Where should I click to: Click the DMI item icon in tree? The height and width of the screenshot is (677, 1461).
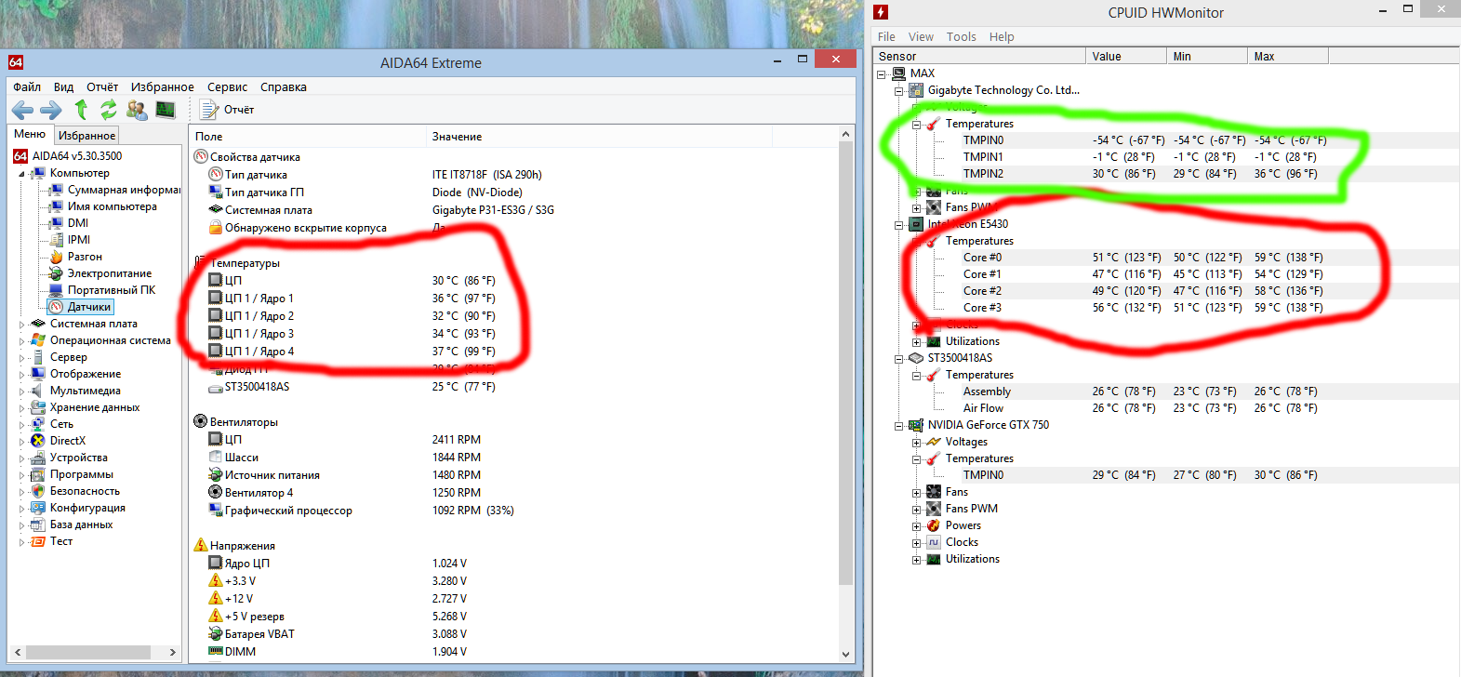pyautogui.click(x=56, y=223)
